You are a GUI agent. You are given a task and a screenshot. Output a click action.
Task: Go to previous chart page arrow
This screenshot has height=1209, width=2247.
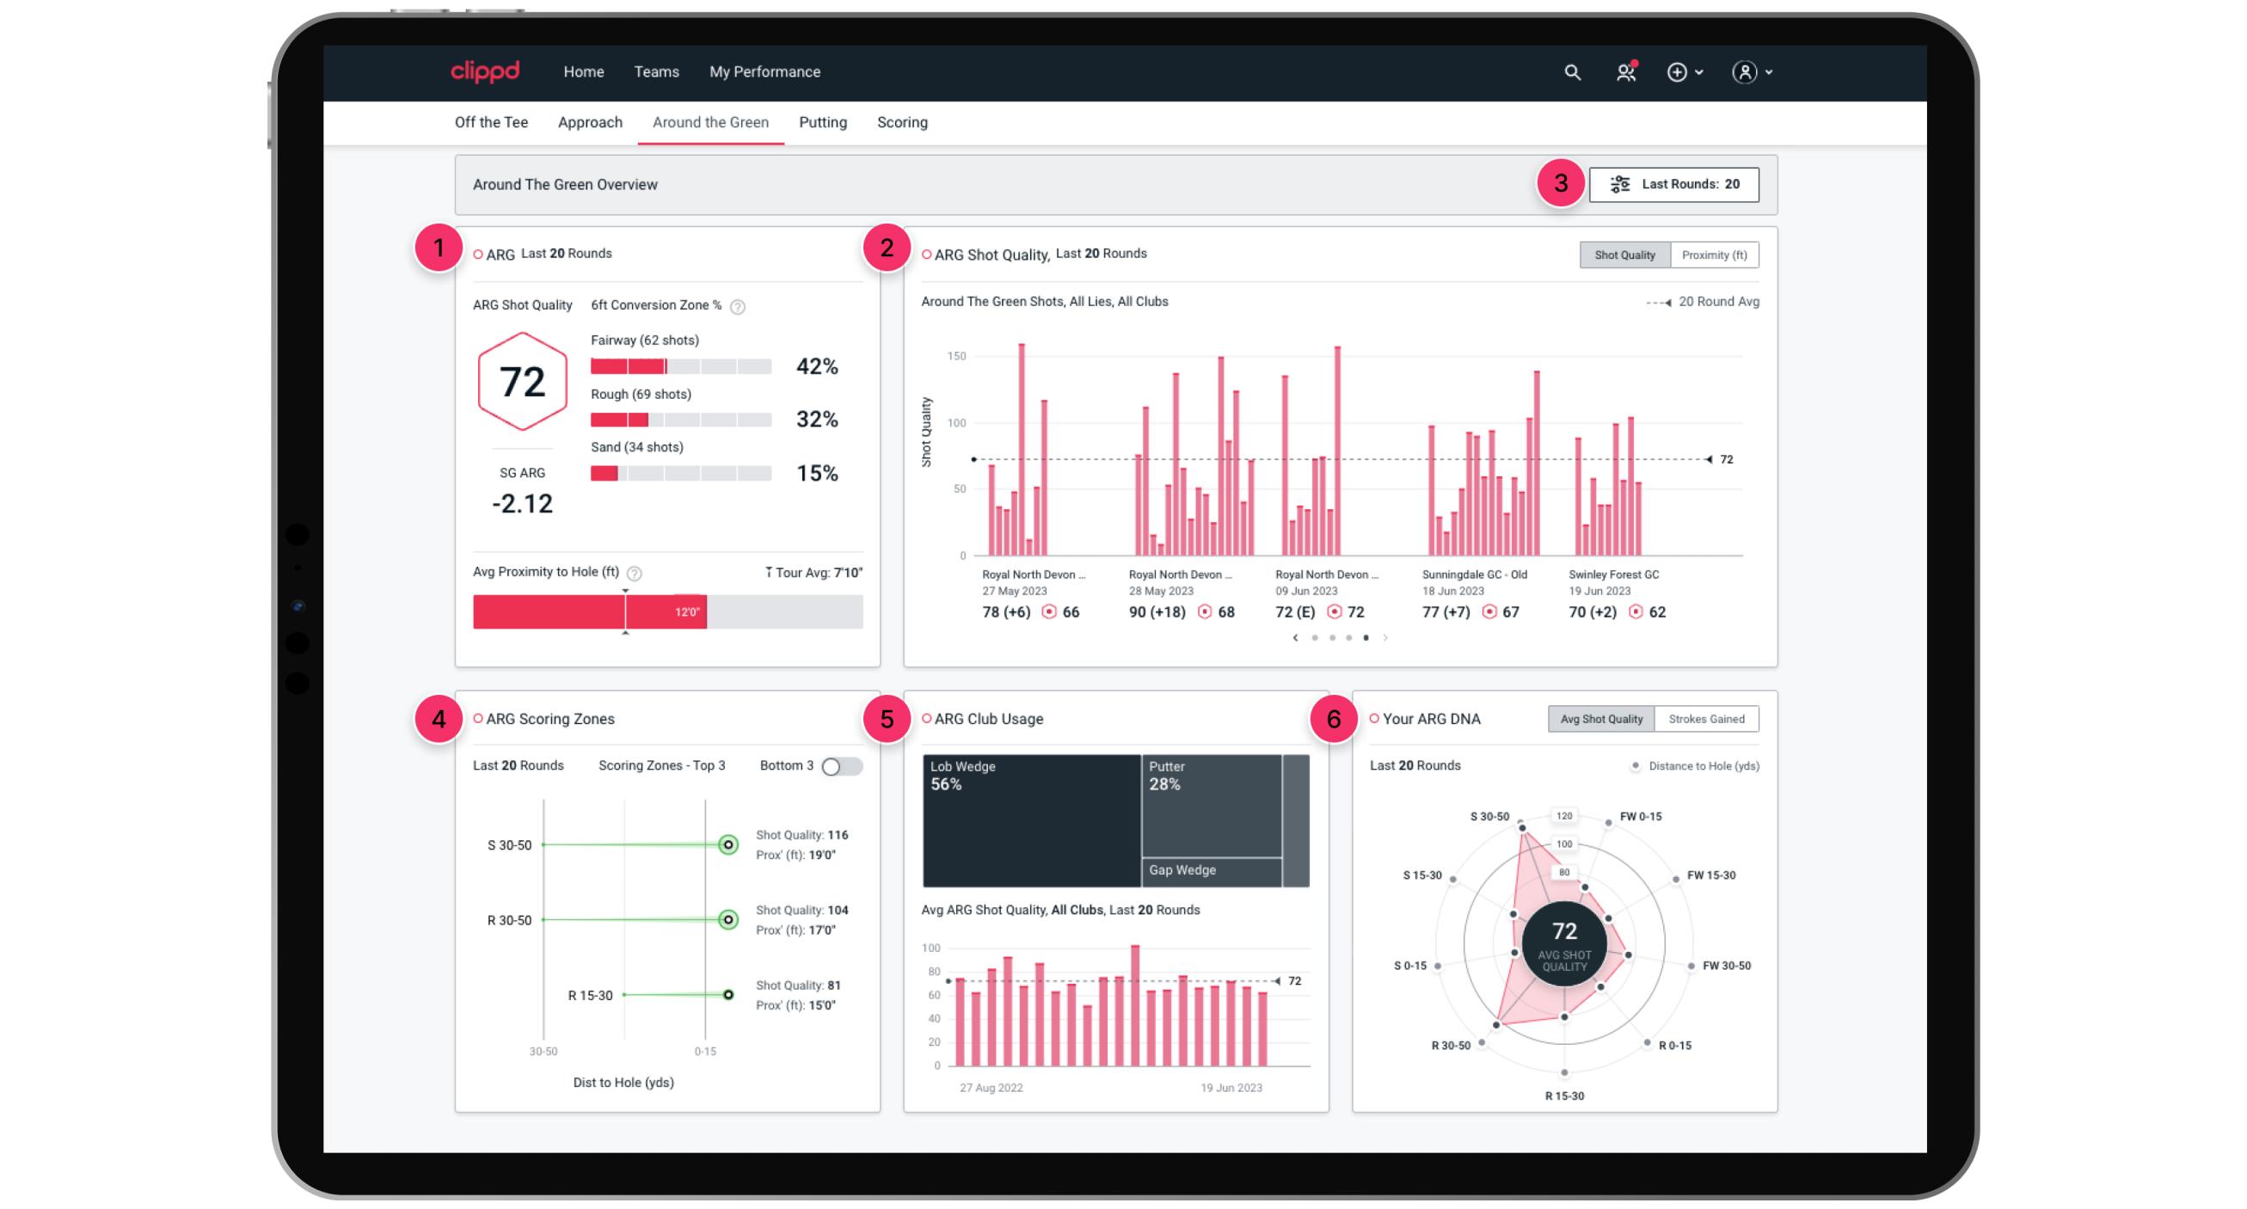tap(1295, 638)
